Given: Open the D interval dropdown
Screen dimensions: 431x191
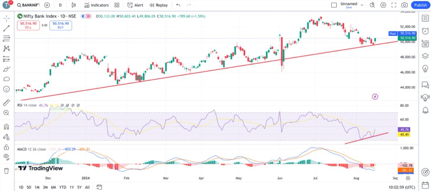Looking at the screenshot, I should pyautogui.click(x=60, y=5).
